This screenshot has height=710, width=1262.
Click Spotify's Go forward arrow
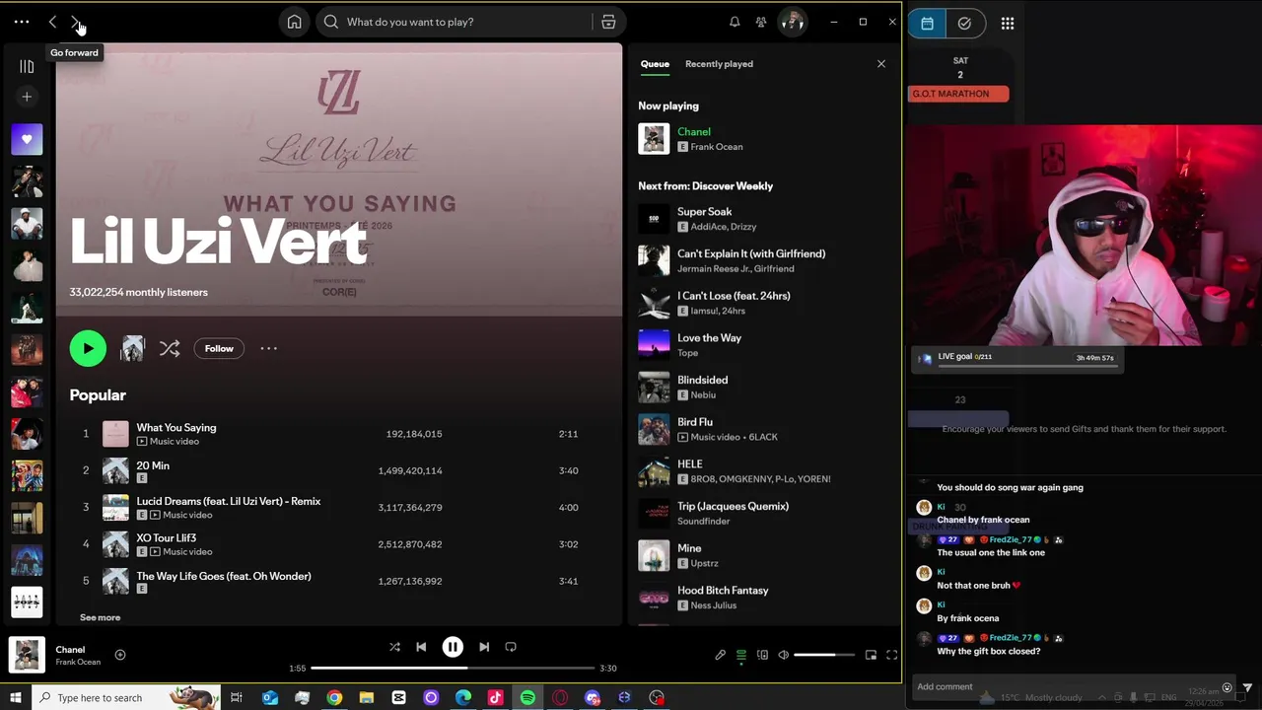[x=76, y=22]
